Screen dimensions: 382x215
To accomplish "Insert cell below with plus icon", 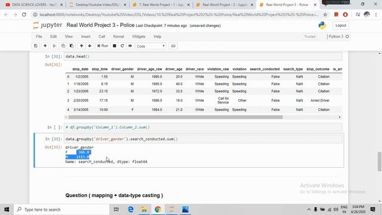I will point(45,46).
